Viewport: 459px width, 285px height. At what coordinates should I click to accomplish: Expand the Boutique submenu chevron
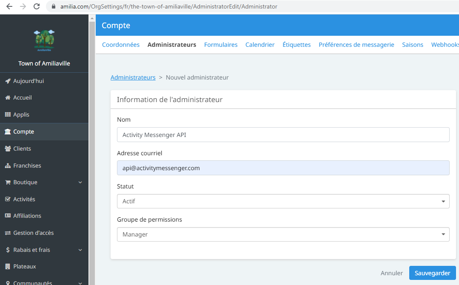click(80, 182)
